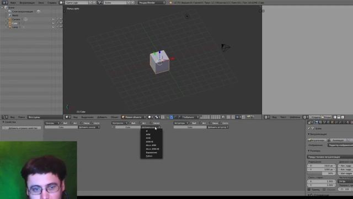Toggle render restrict for Cube in outliner
Viewport: 353px width, 199px height.
coord(61,23)
